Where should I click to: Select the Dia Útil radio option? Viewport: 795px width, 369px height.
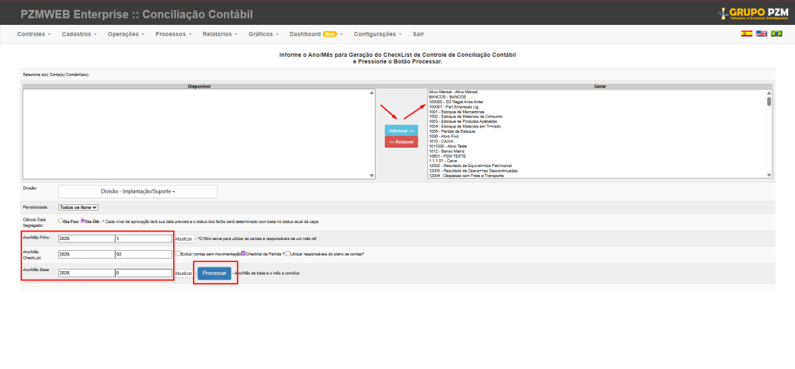83,221
